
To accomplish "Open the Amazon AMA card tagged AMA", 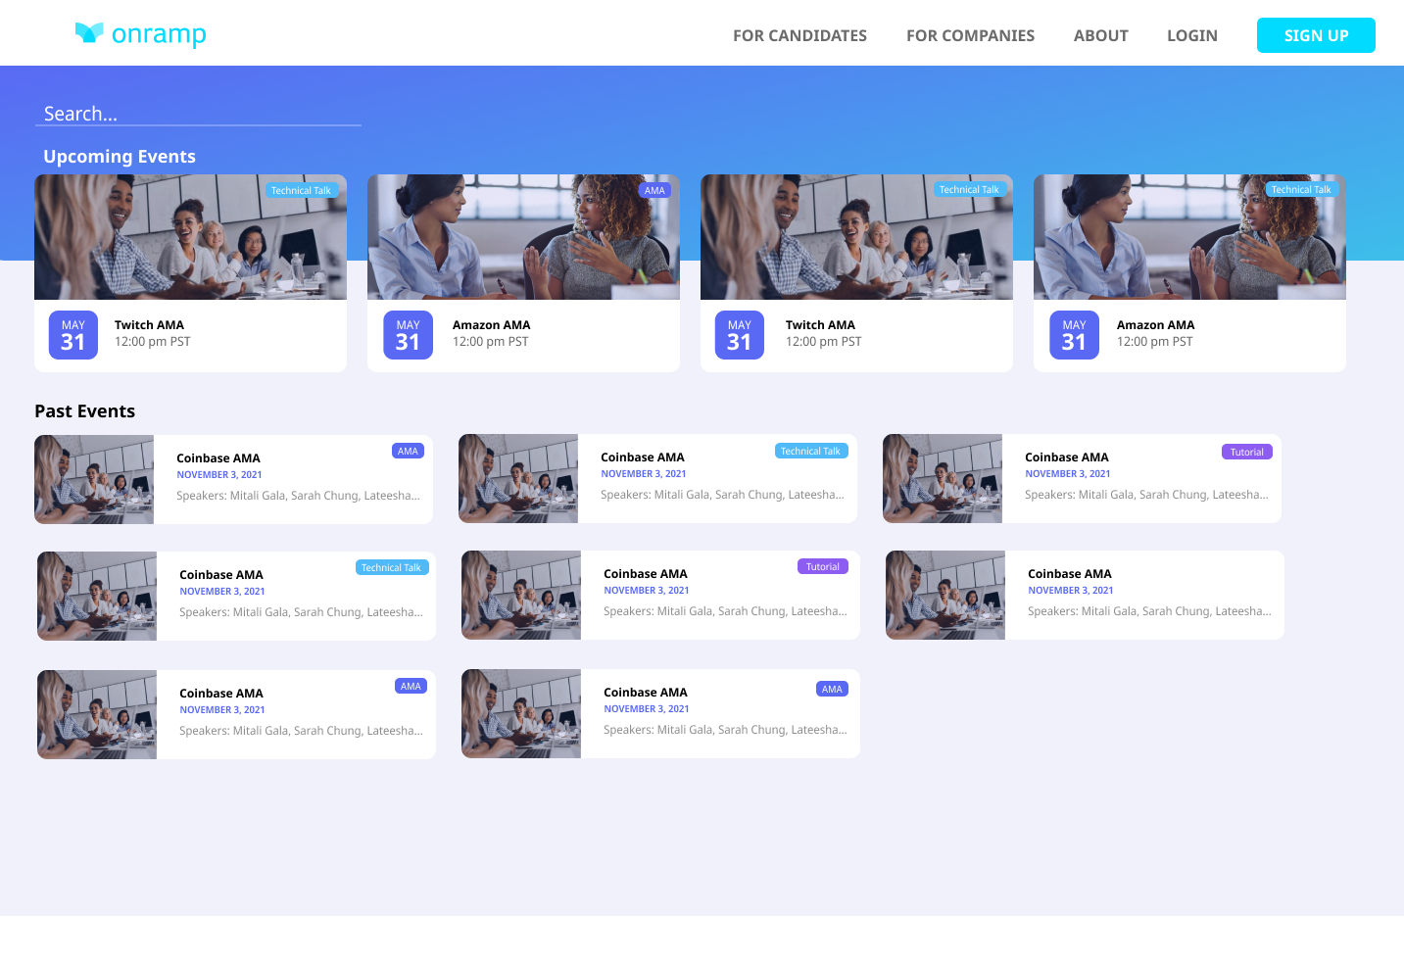I will tap(523, 273).
